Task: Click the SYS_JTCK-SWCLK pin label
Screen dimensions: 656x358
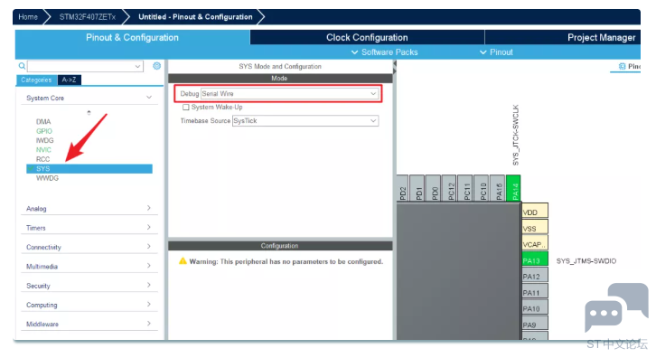Action: pos(515,135)
